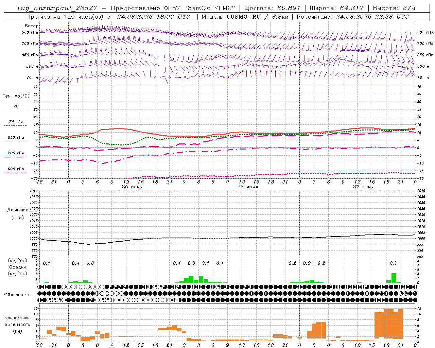This screenshot has width=435, height=348.
Task: Click the '700 гПа' temperature legend entry
Action: (x=16, y=153)
